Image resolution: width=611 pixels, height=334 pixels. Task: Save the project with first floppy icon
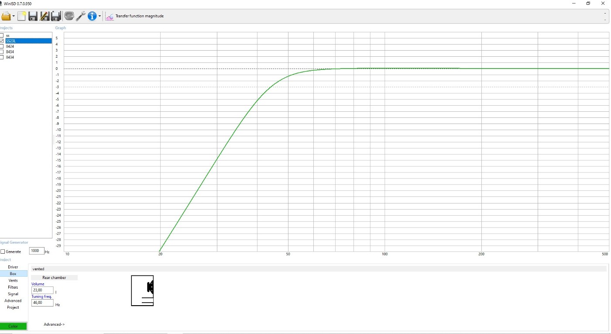33,16
